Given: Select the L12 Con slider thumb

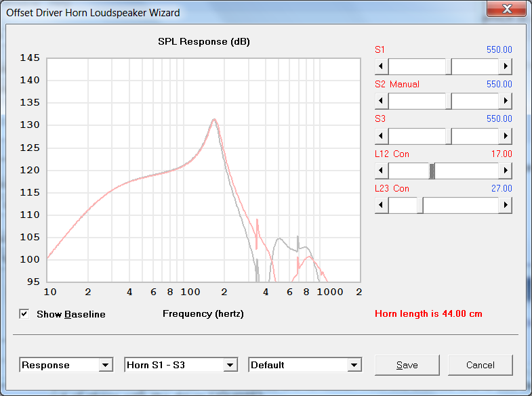Looking at the screenshot, I should click(x=432, y=171).
